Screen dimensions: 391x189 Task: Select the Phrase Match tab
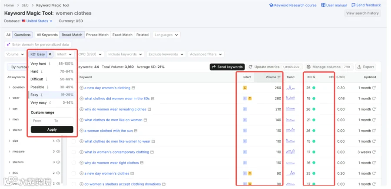point(97,35)
